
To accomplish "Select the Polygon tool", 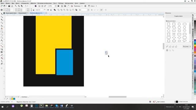I will (2, 38).
